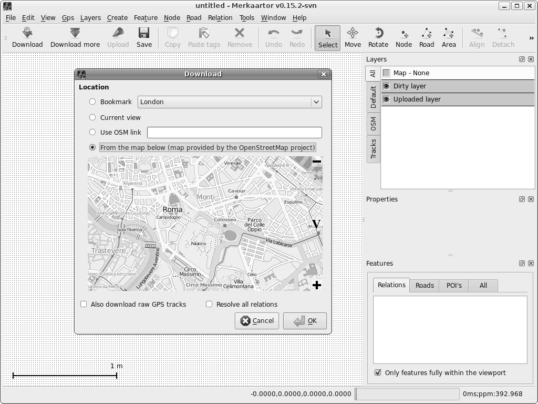Image resolution: width=538 pixels, height=404 pixels.
Task: Check the Resolve all relations box
Action: [x=209, y=304]
